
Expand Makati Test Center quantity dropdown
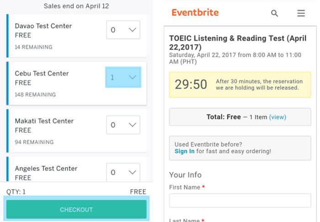coord(123,125)
